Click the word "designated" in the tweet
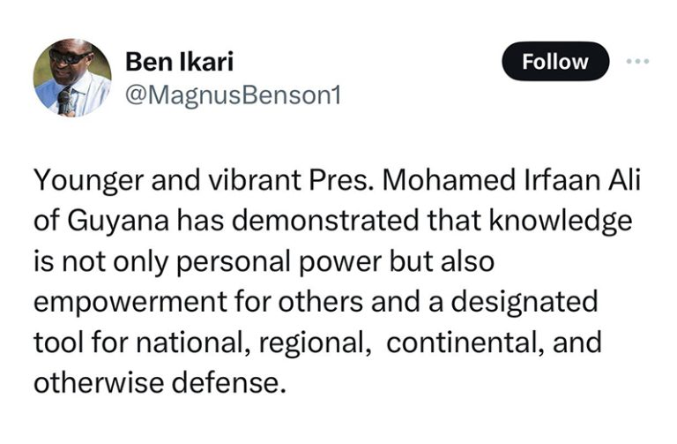 click(x=524, y=302)
